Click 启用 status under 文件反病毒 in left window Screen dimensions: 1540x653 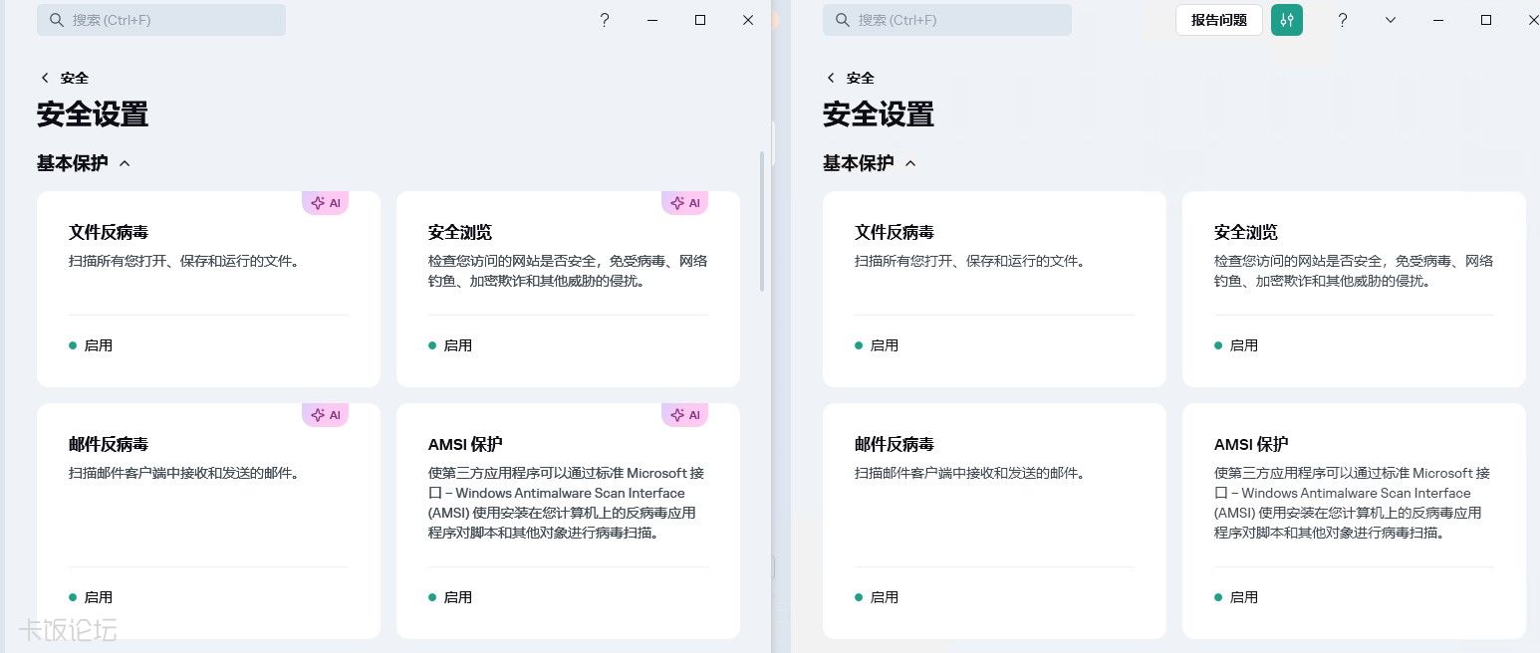tap(91, 345)
